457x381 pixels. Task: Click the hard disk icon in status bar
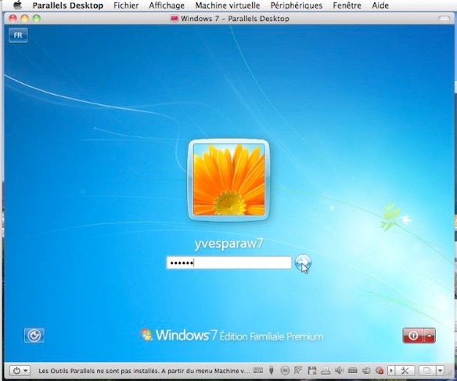pos(353,371)
